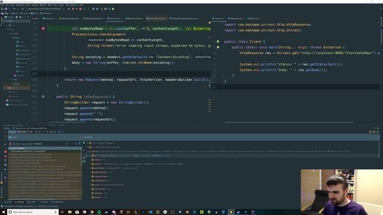Click the View Breakpoints icon in the debug sidebar
Image resolution: width=383 pixels, height=215 pixels.
pyautogui.click(x=5, y=156)
